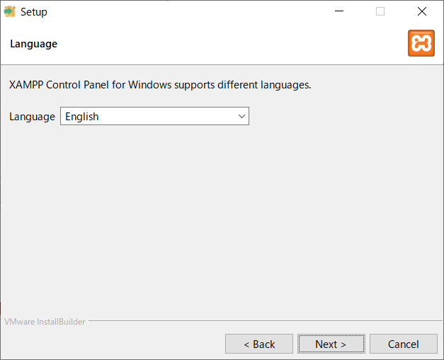The image size is (444, 360).
Task: Click the bold Language page heading
Action: tap(34, 44)
